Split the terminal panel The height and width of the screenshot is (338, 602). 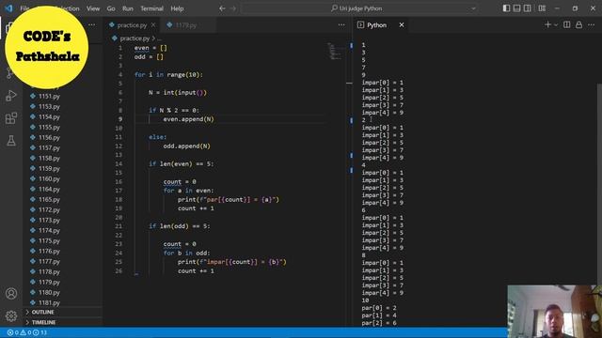coord(566,25)
